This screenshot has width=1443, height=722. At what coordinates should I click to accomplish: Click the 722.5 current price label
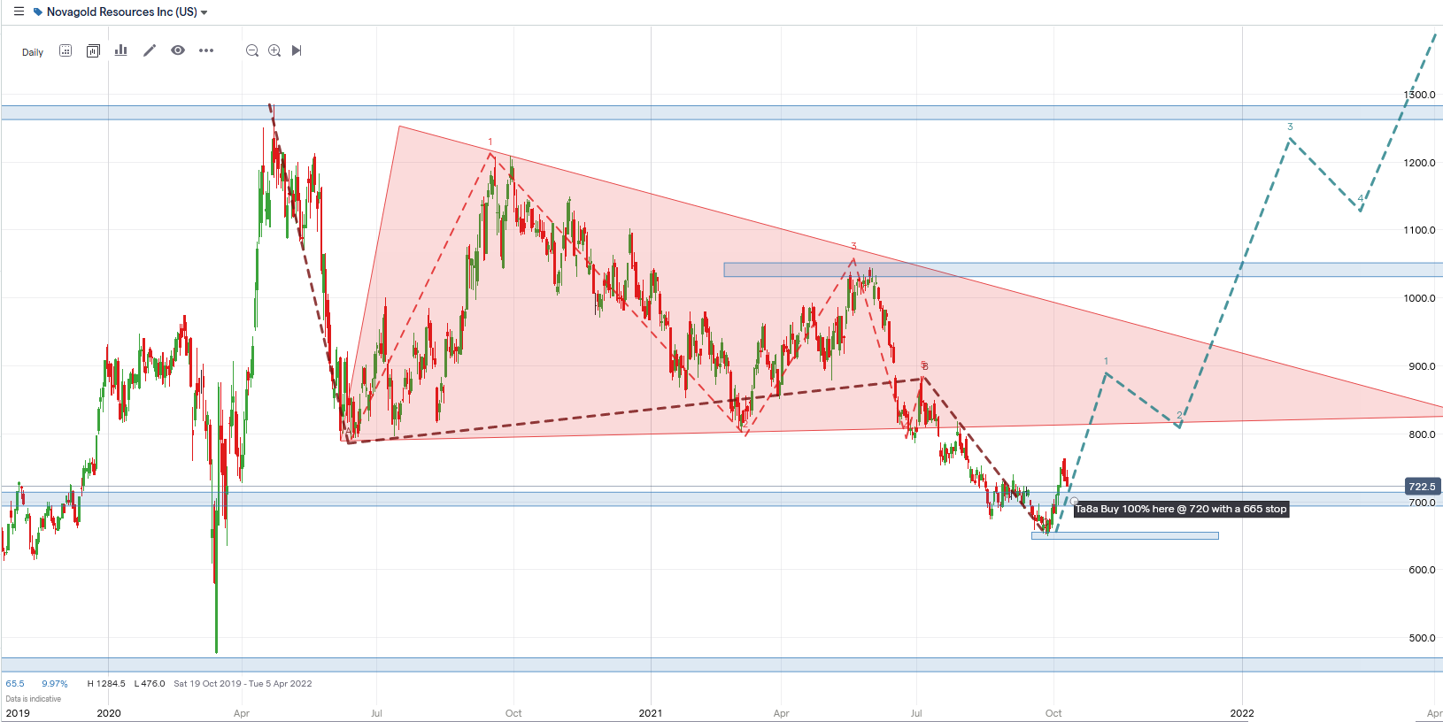pos(1422,487)
